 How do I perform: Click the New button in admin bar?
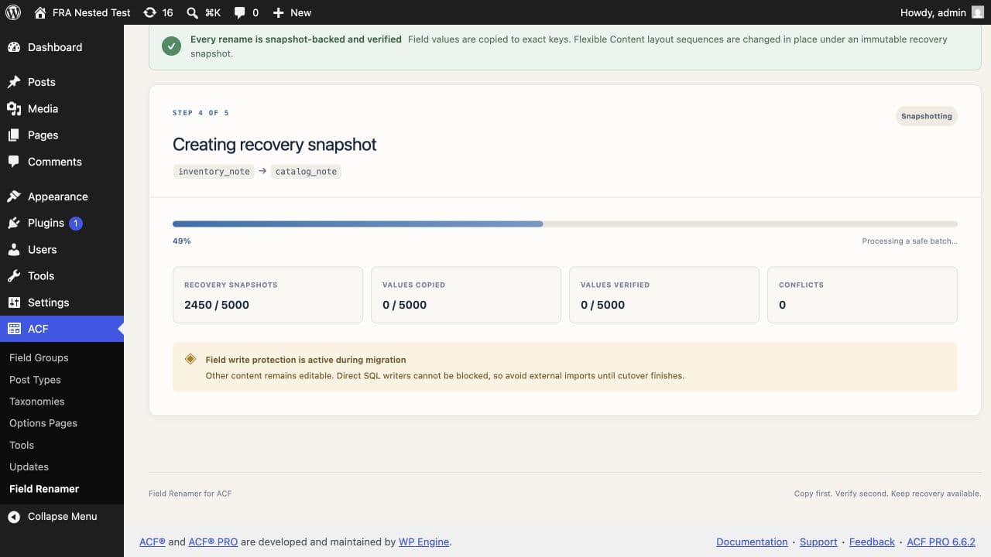[x=292, y=12]
